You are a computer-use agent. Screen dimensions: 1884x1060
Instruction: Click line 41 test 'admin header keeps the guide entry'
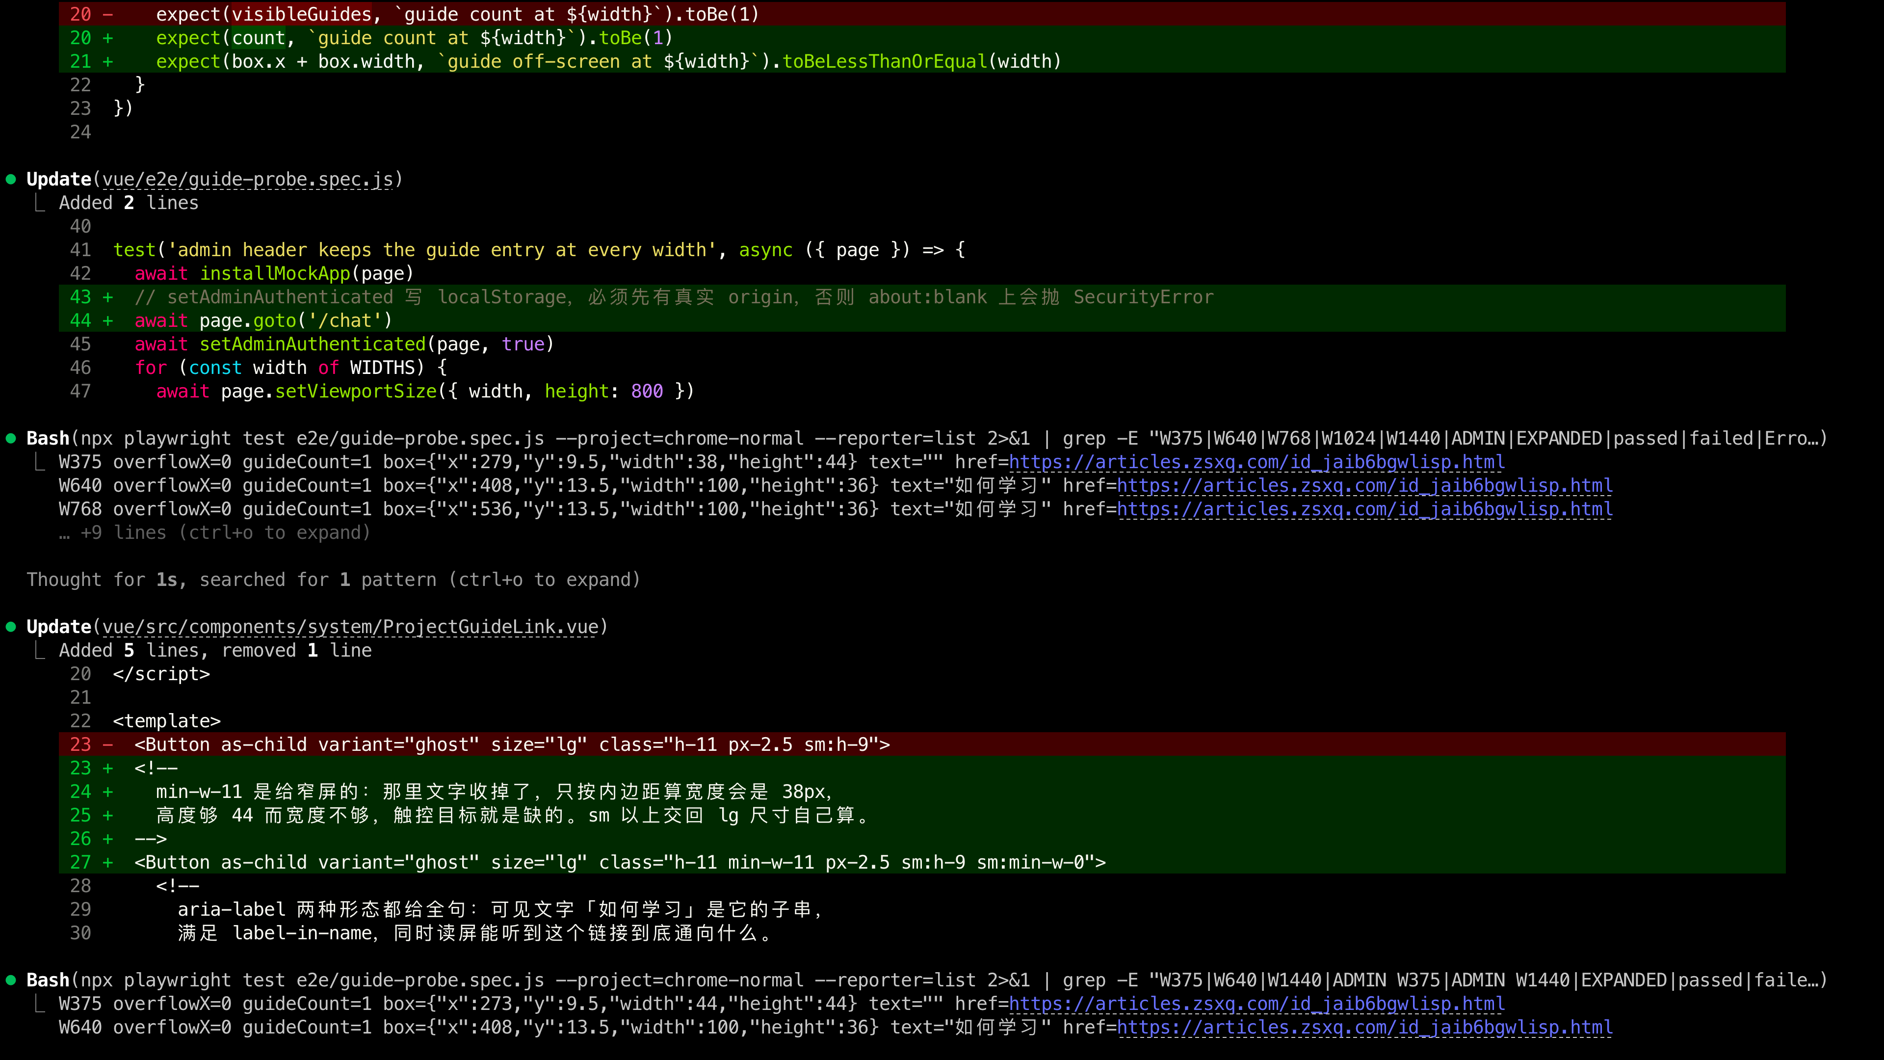click(539, 250)
